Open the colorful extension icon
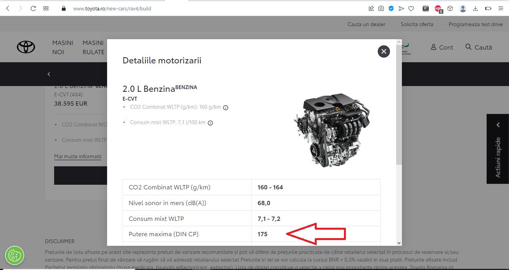Viewport: 509px width, 270px height. coord(425,8)
